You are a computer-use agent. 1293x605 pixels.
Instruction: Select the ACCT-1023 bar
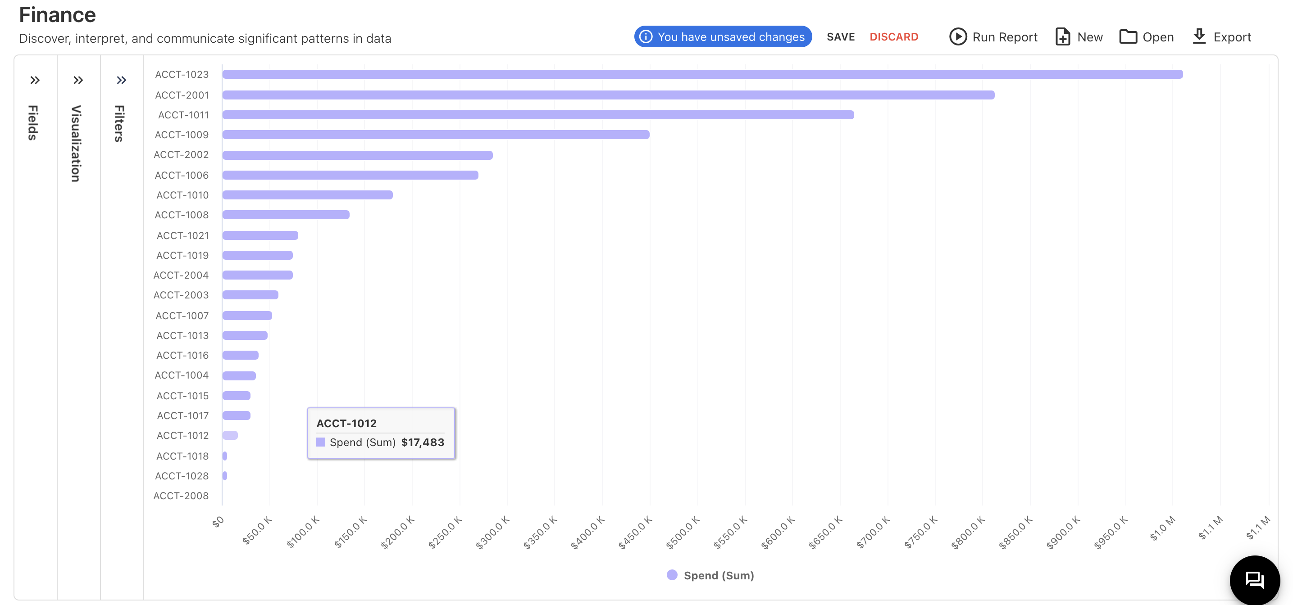coord(702,74)
